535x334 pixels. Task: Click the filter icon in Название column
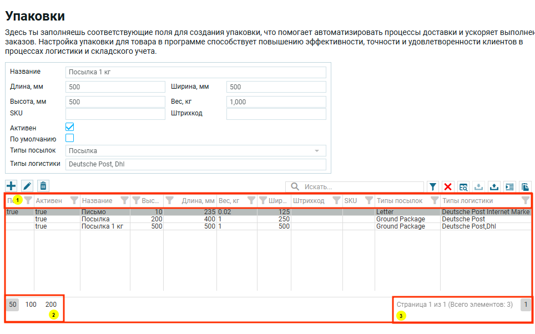coord(125,201)
